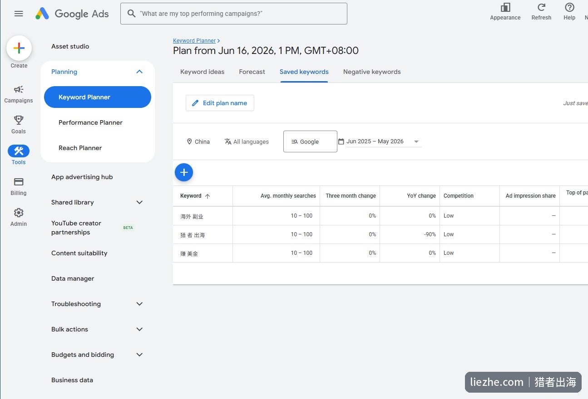The height and width of the screenshot is (399, 588).
Task: Open the Appearance settings icon
Action: coord(505,7)
